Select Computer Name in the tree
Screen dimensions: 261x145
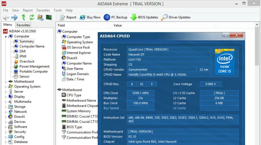click(32, 46)
